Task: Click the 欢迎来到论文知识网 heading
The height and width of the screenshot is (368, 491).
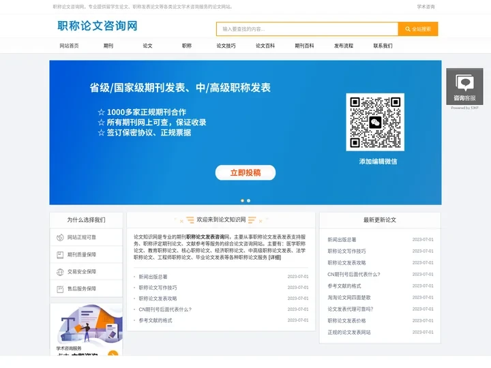Action: click(x=221, y=219)
